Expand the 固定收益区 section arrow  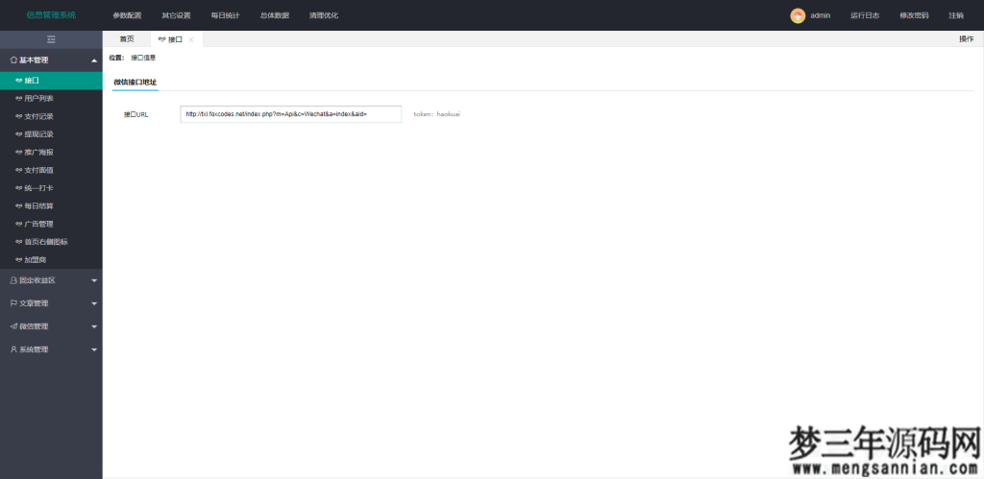(x=93, y=280)
